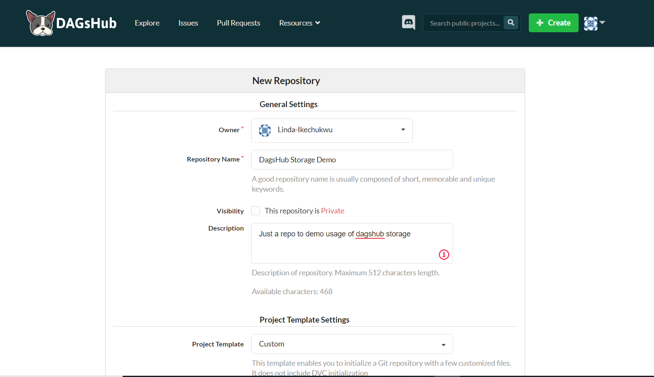
Task: Click the "Owner" field label
Action: (229, 130)
